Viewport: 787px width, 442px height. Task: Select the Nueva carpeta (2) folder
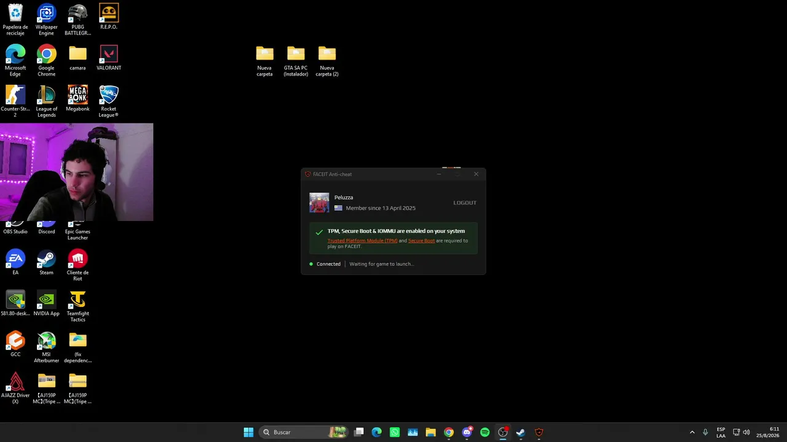click(x=327, y=61)
